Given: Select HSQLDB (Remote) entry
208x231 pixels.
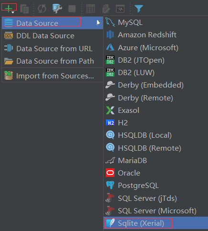Looking at the screenshot, I should [x=156, y=148].
